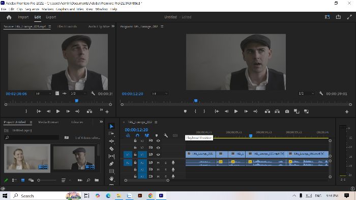Expand Source panel overflow tabs chevron
The height and width of the screenshot is (200, 356).
coord(113,26)
